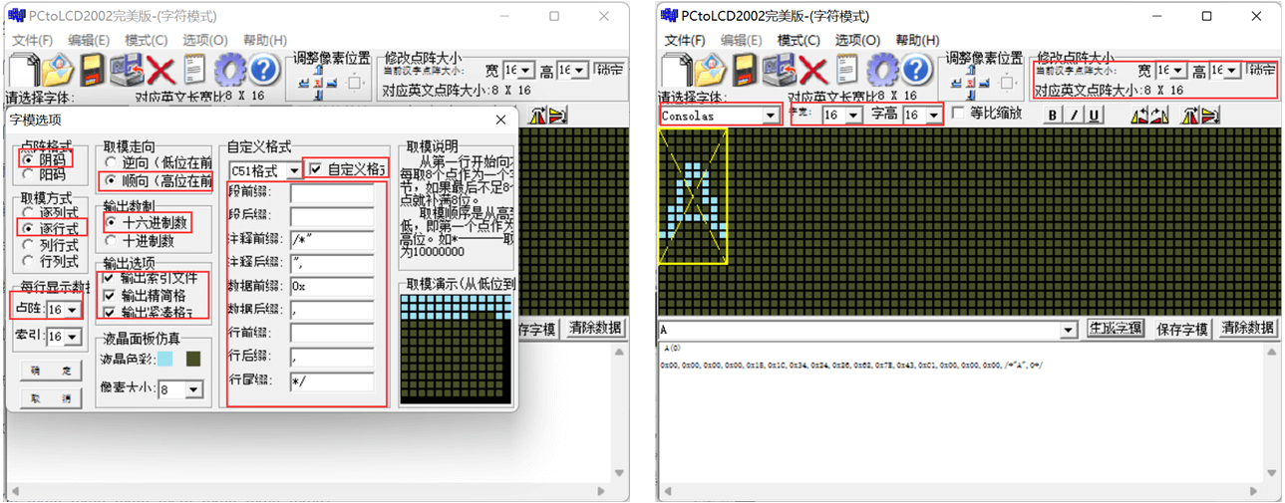
Task: Open 帮助(H) menu in right window
Action: click(916, 40)
